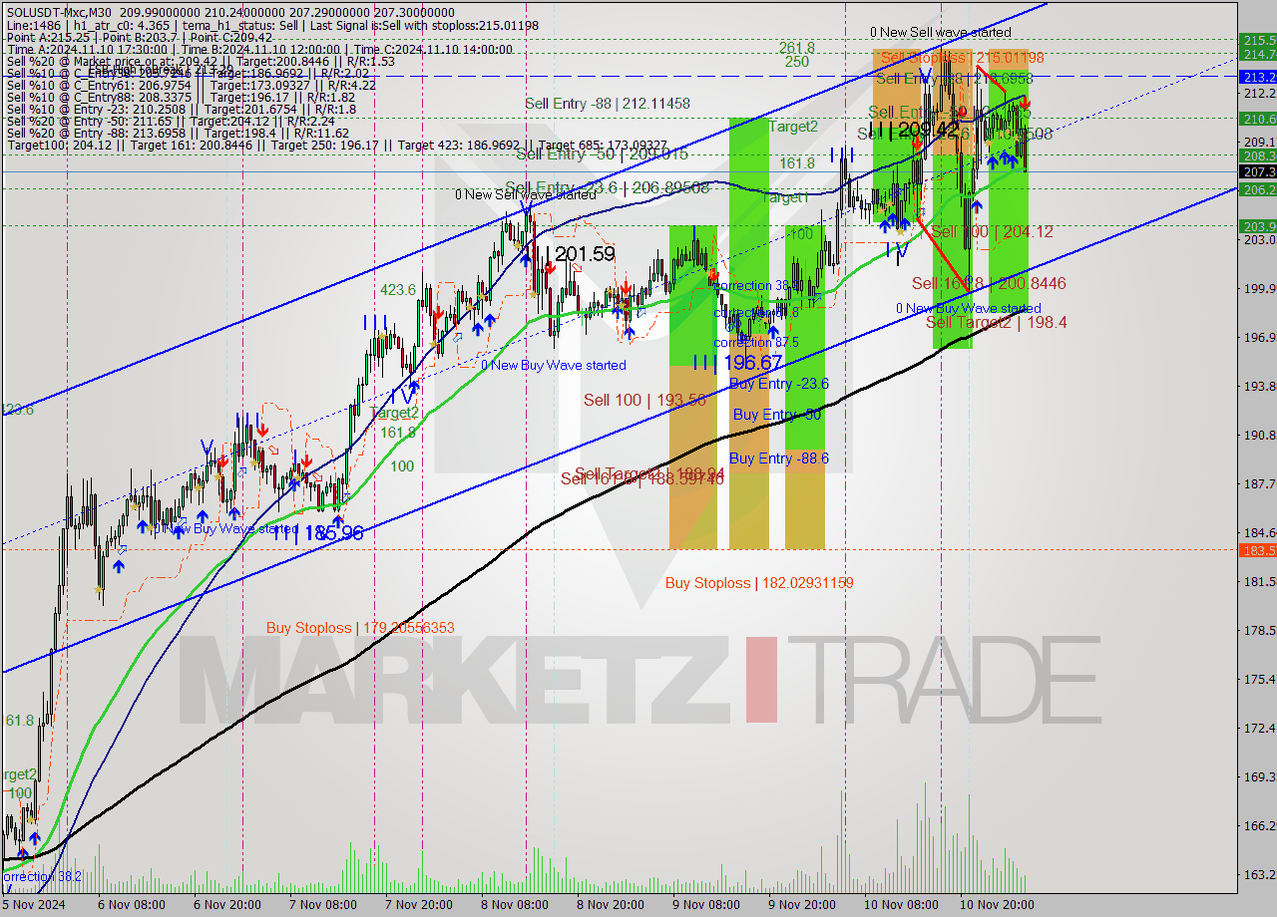Select the blue 213.2 price tag
The width and height of the screenshot is (1277, 917).
point(1257,76)
